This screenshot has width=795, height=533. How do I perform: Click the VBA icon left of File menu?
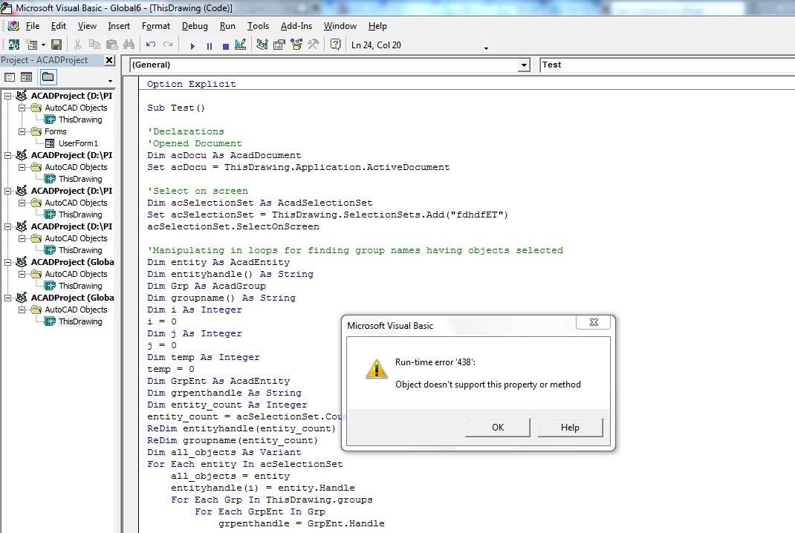coord(13,26)
